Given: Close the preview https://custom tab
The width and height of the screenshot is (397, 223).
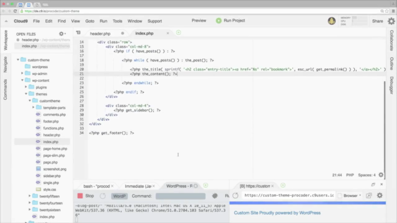Looking at the screenshot, I should point(272,186).
